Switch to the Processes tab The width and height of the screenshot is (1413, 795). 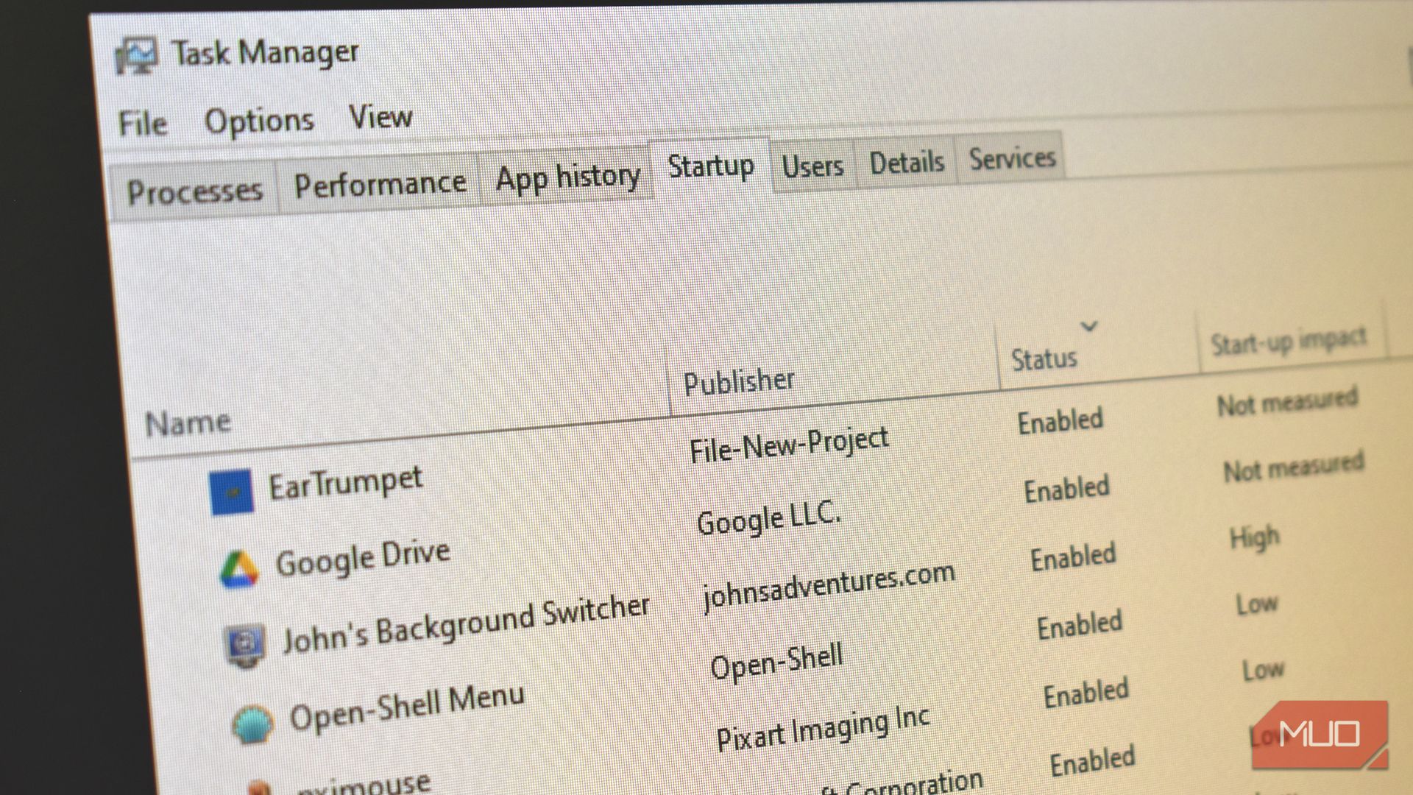coord(194,190)
